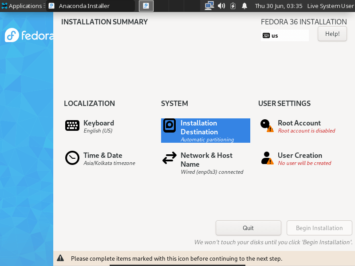This screenshot has height=266, width=355.
Task: Open User Creation settings label
Action: click(x=300, y=156)
